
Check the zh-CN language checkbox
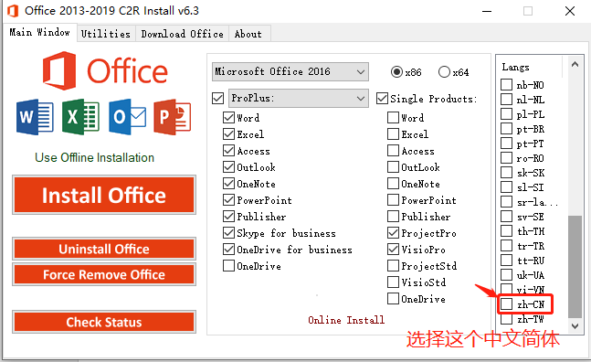coord(507,303)
